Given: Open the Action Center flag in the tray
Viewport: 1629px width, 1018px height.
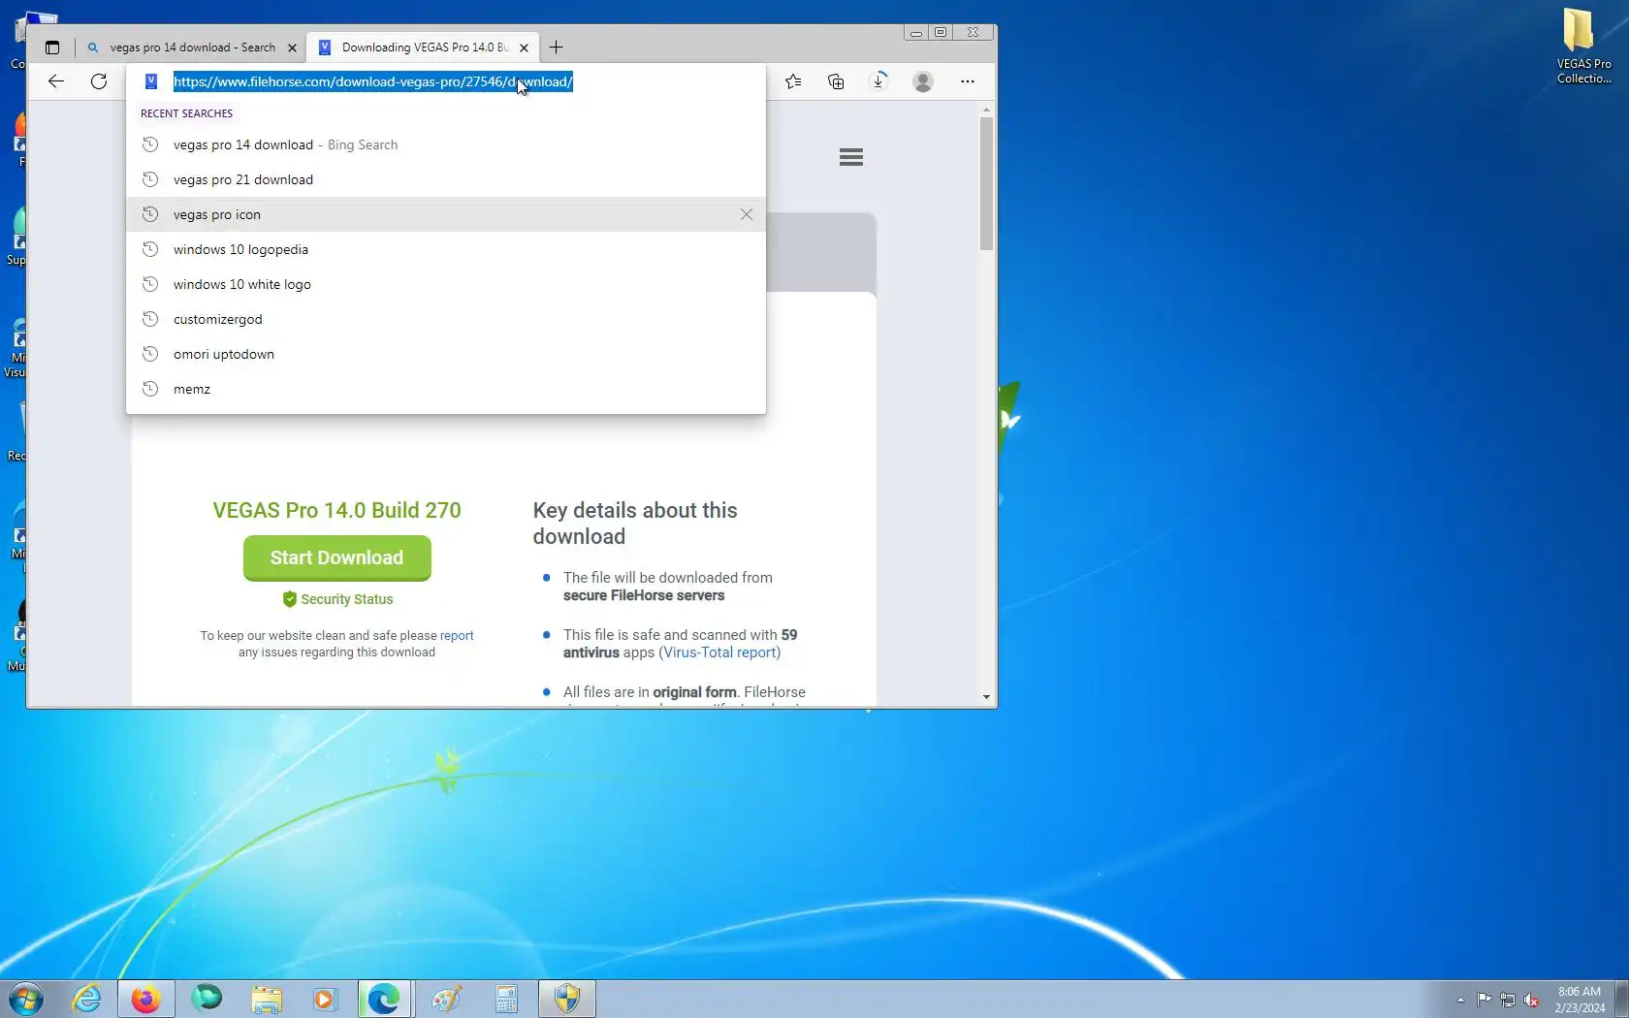Looking at the screenshot, I should click(x=1485, y=1000).
